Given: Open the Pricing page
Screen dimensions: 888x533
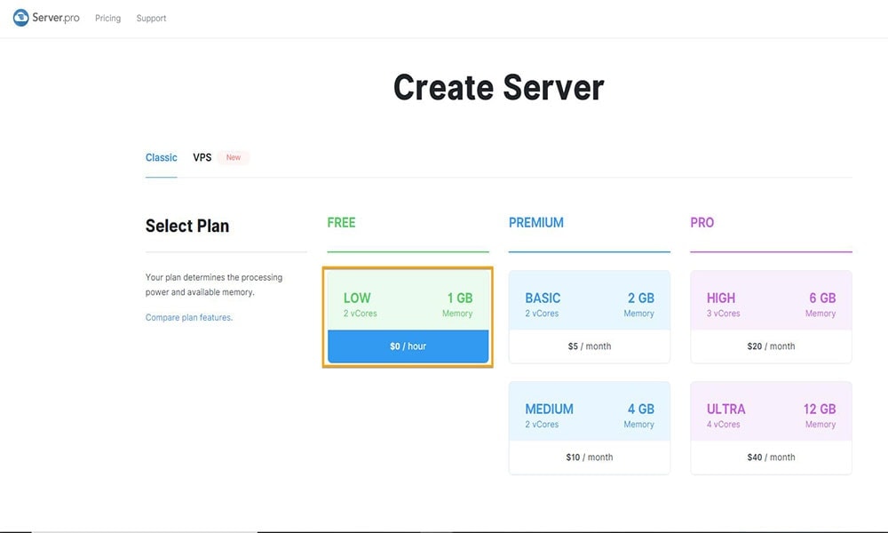Looking at the screenshot, I should click(107, 18).
